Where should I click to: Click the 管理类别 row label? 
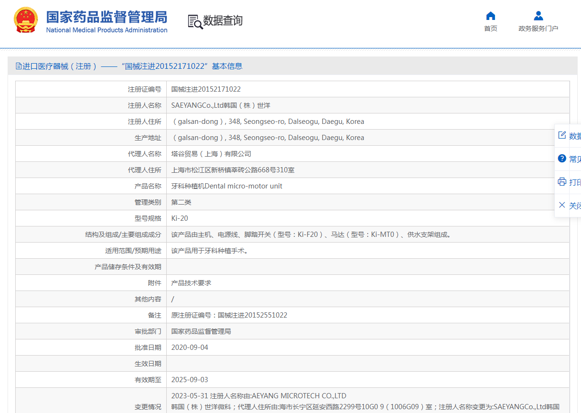[148, 202]
